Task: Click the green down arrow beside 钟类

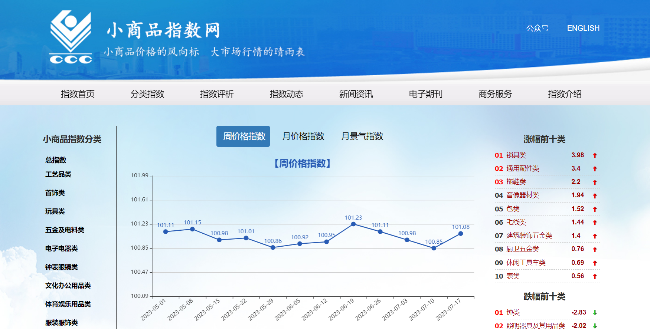Action: pos(595,313)
